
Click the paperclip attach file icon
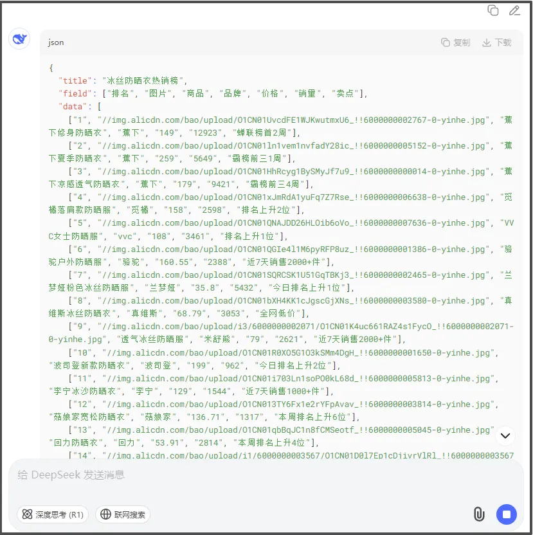click(x=479, y=514)
